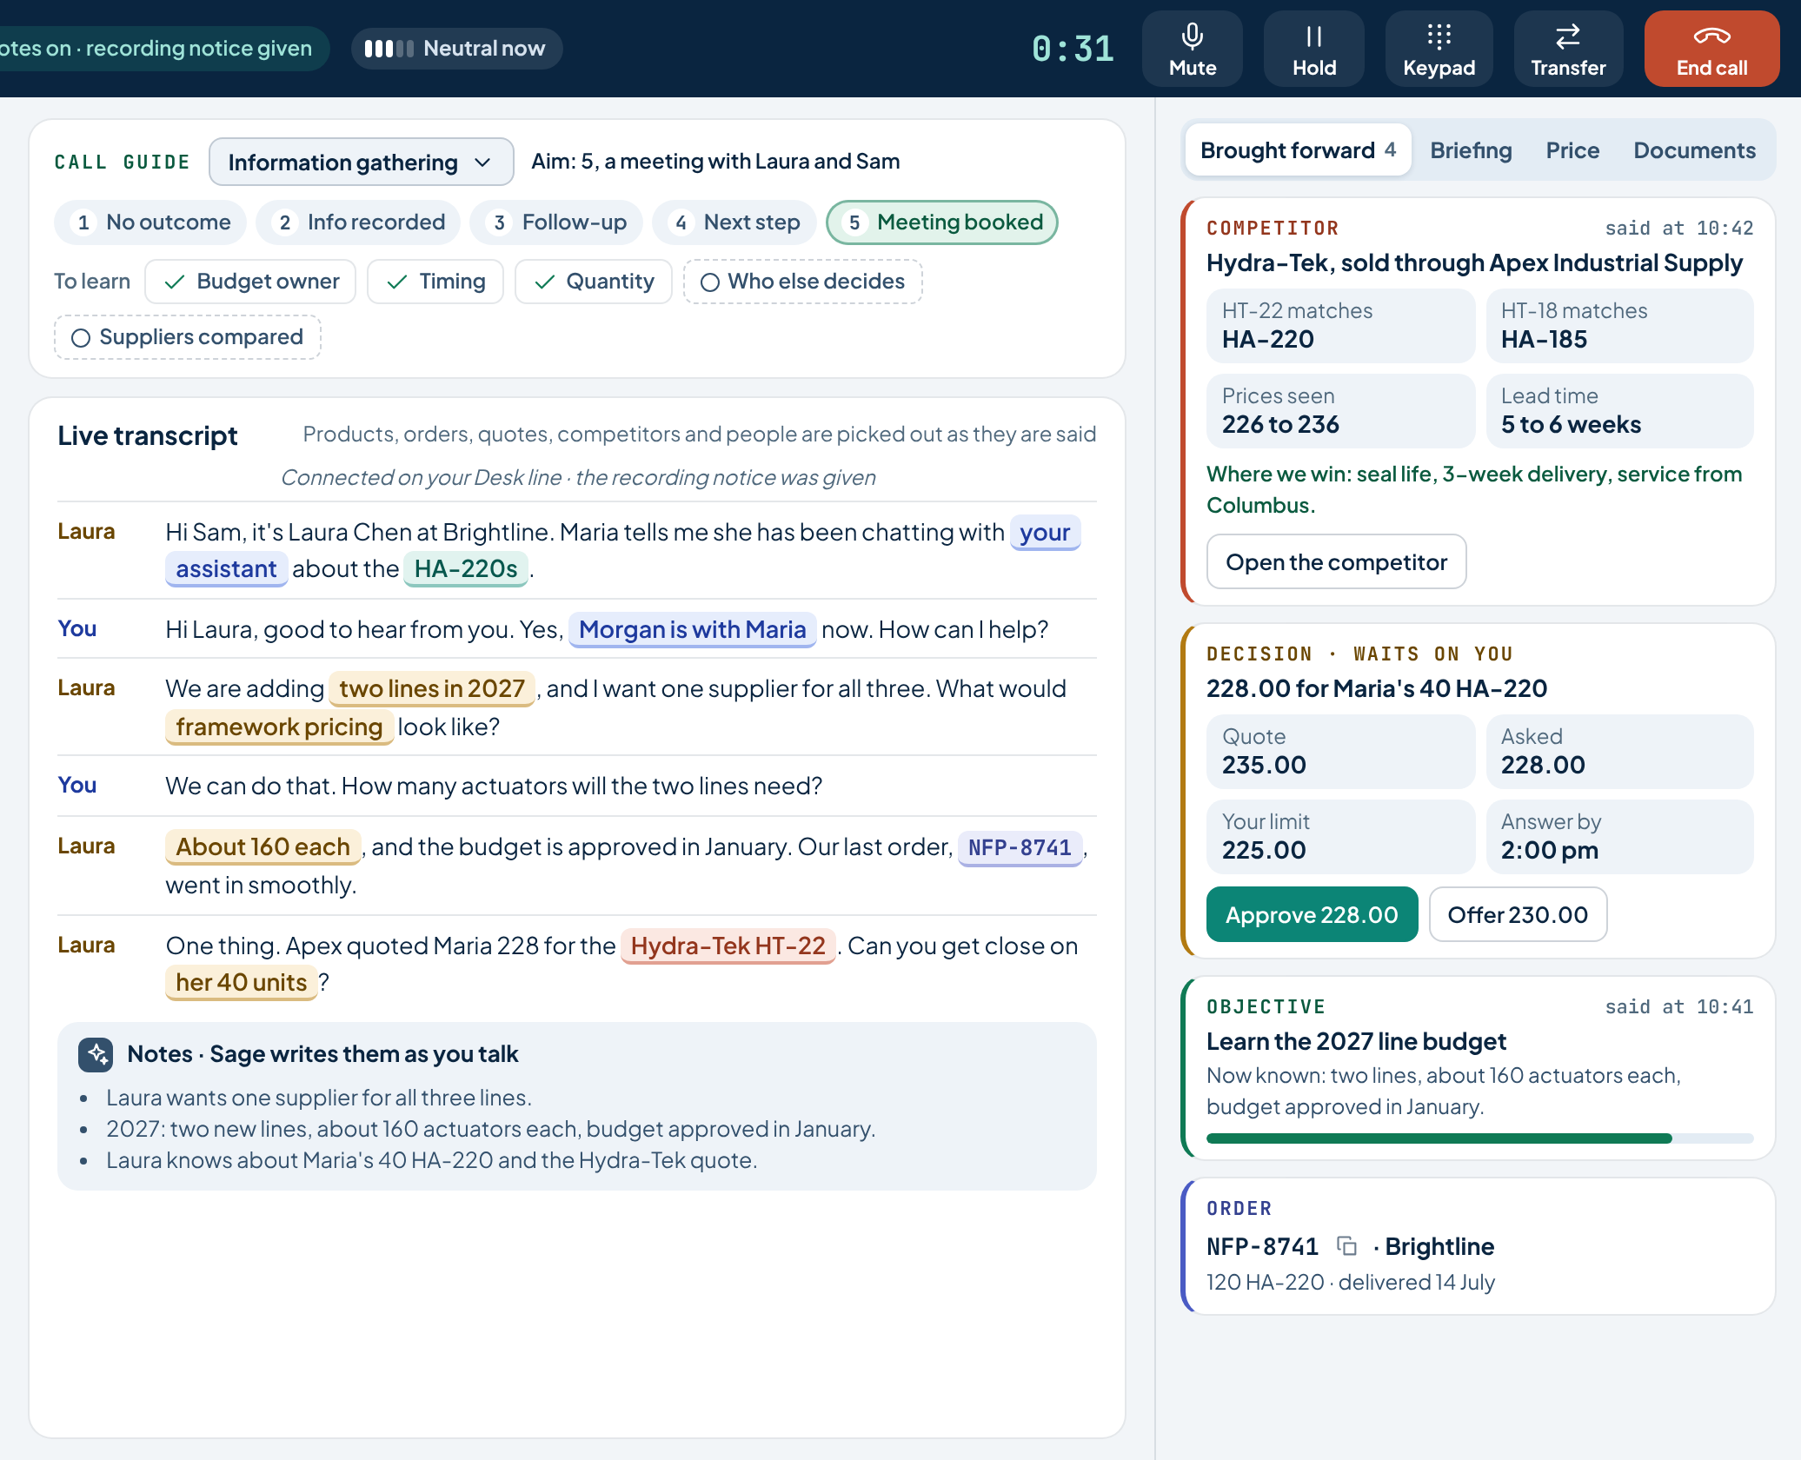Viewport: 1801px width, 1460px height.
Task: Open the competitor details
Action: coord(1336,562)
